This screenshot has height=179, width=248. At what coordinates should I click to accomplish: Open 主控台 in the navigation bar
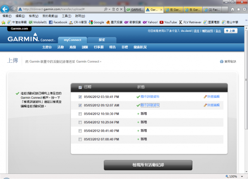tap(47, 47)
